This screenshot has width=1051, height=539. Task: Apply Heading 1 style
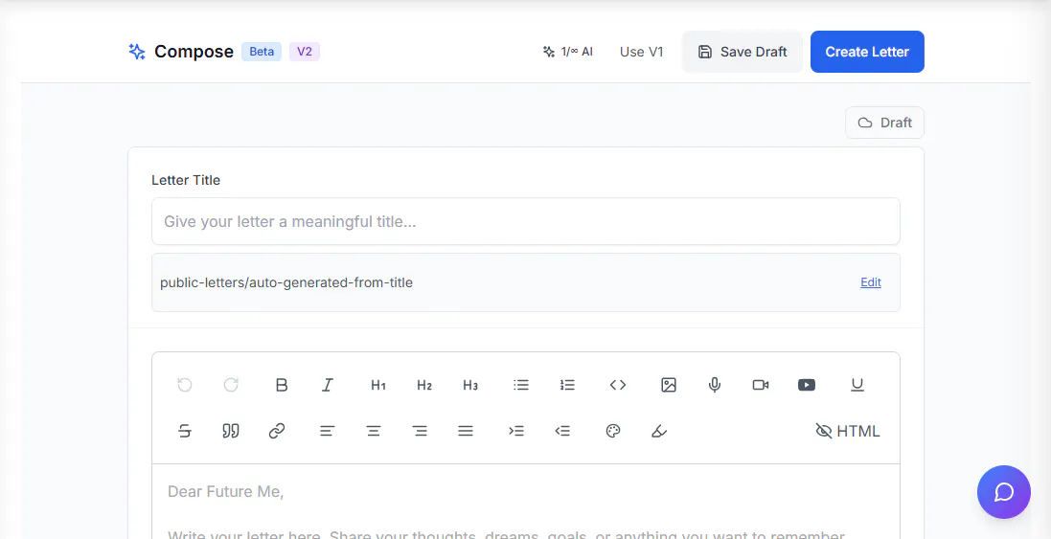(378, 385)
